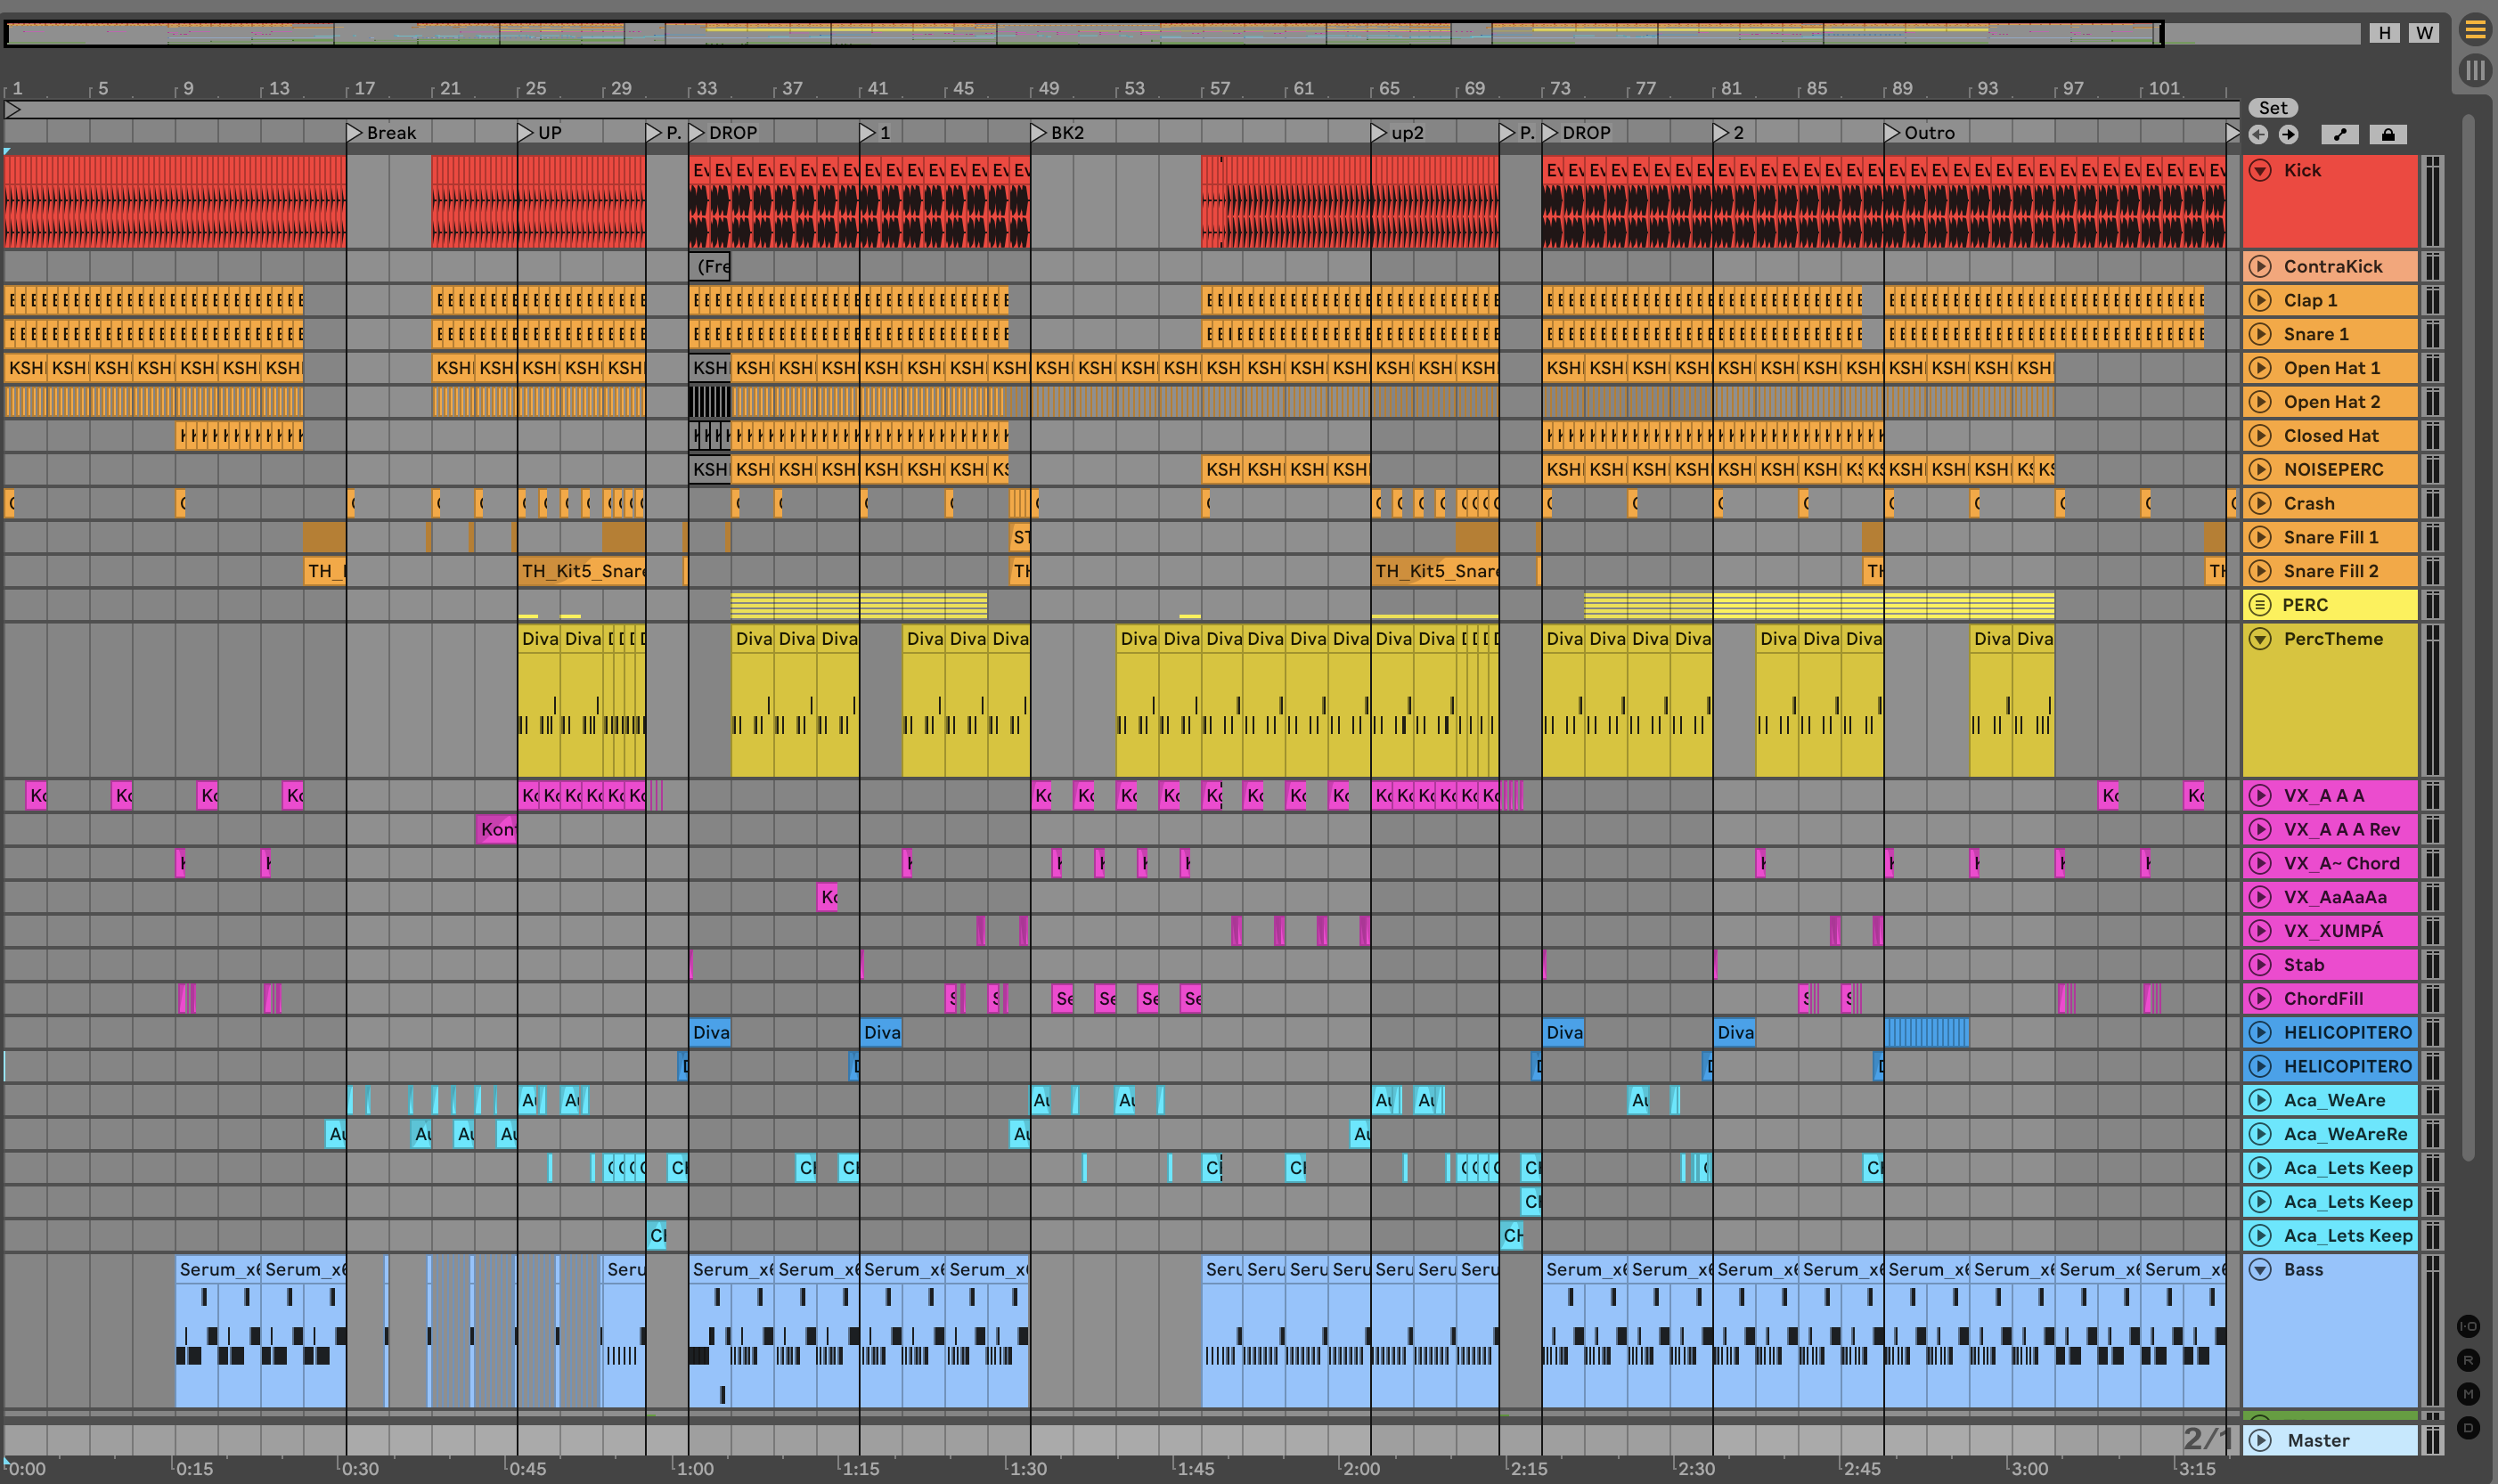Click the PERC group track fold icon
The width and height of the screenshot is (2498, 1484).
tap(2260, 605)
